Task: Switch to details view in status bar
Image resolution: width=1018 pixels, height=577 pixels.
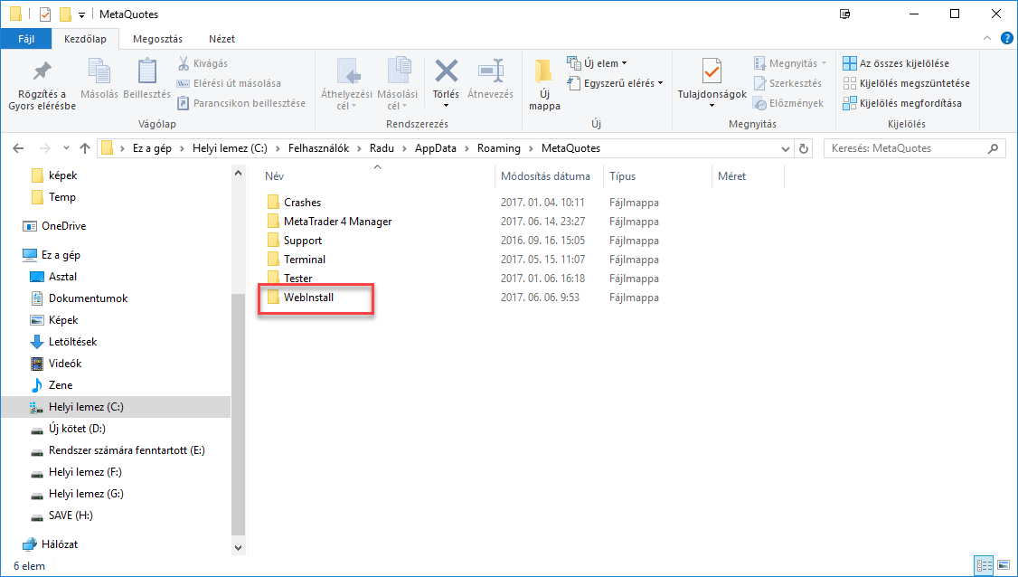Action: coord(985,564)
